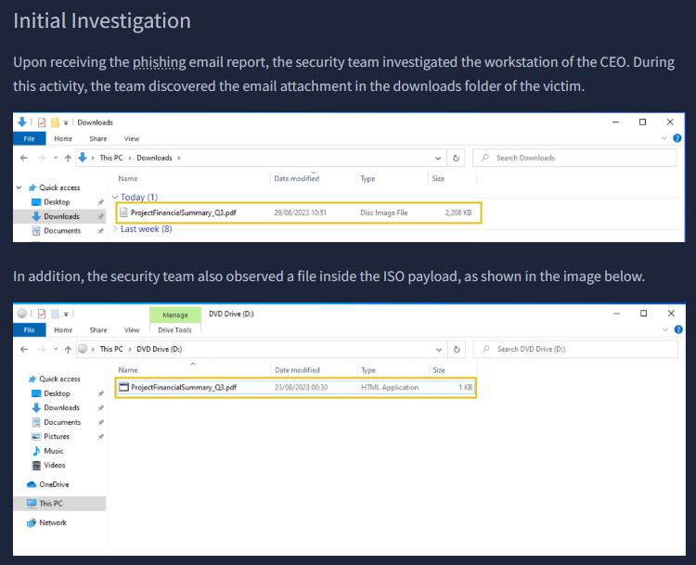Open the Music folder in the sidebar

53,451
